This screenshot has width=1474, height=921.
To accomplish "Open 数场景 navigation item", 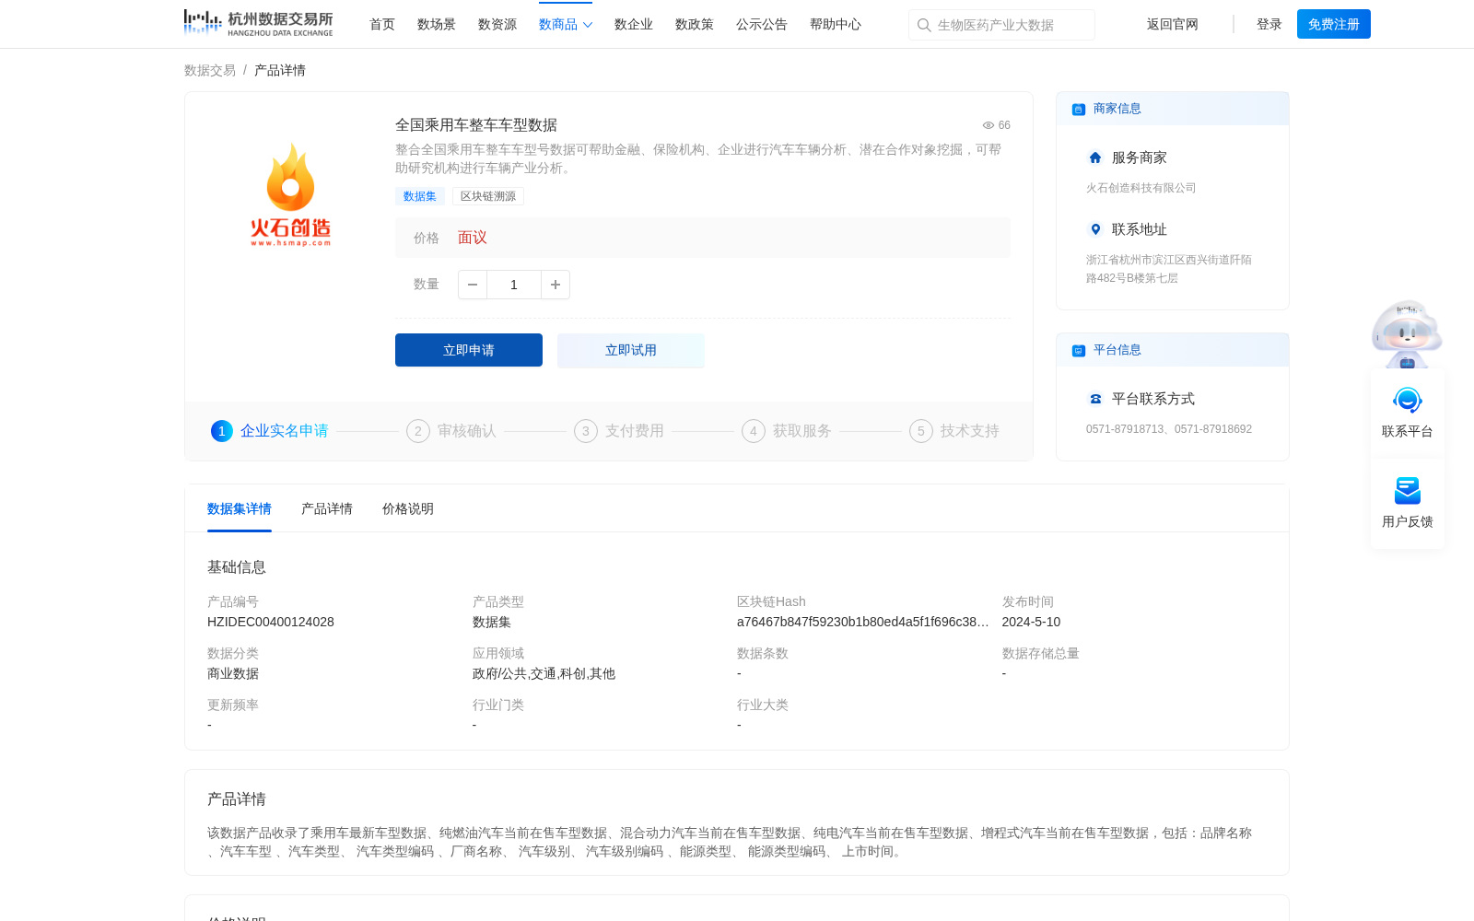I will coord(437,25).
